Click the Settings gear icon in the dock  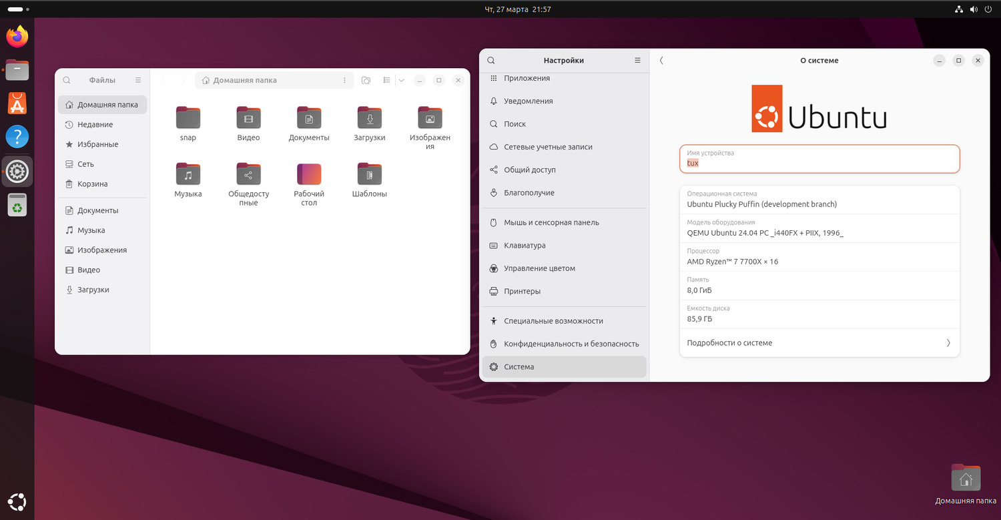tap(17, 172)
